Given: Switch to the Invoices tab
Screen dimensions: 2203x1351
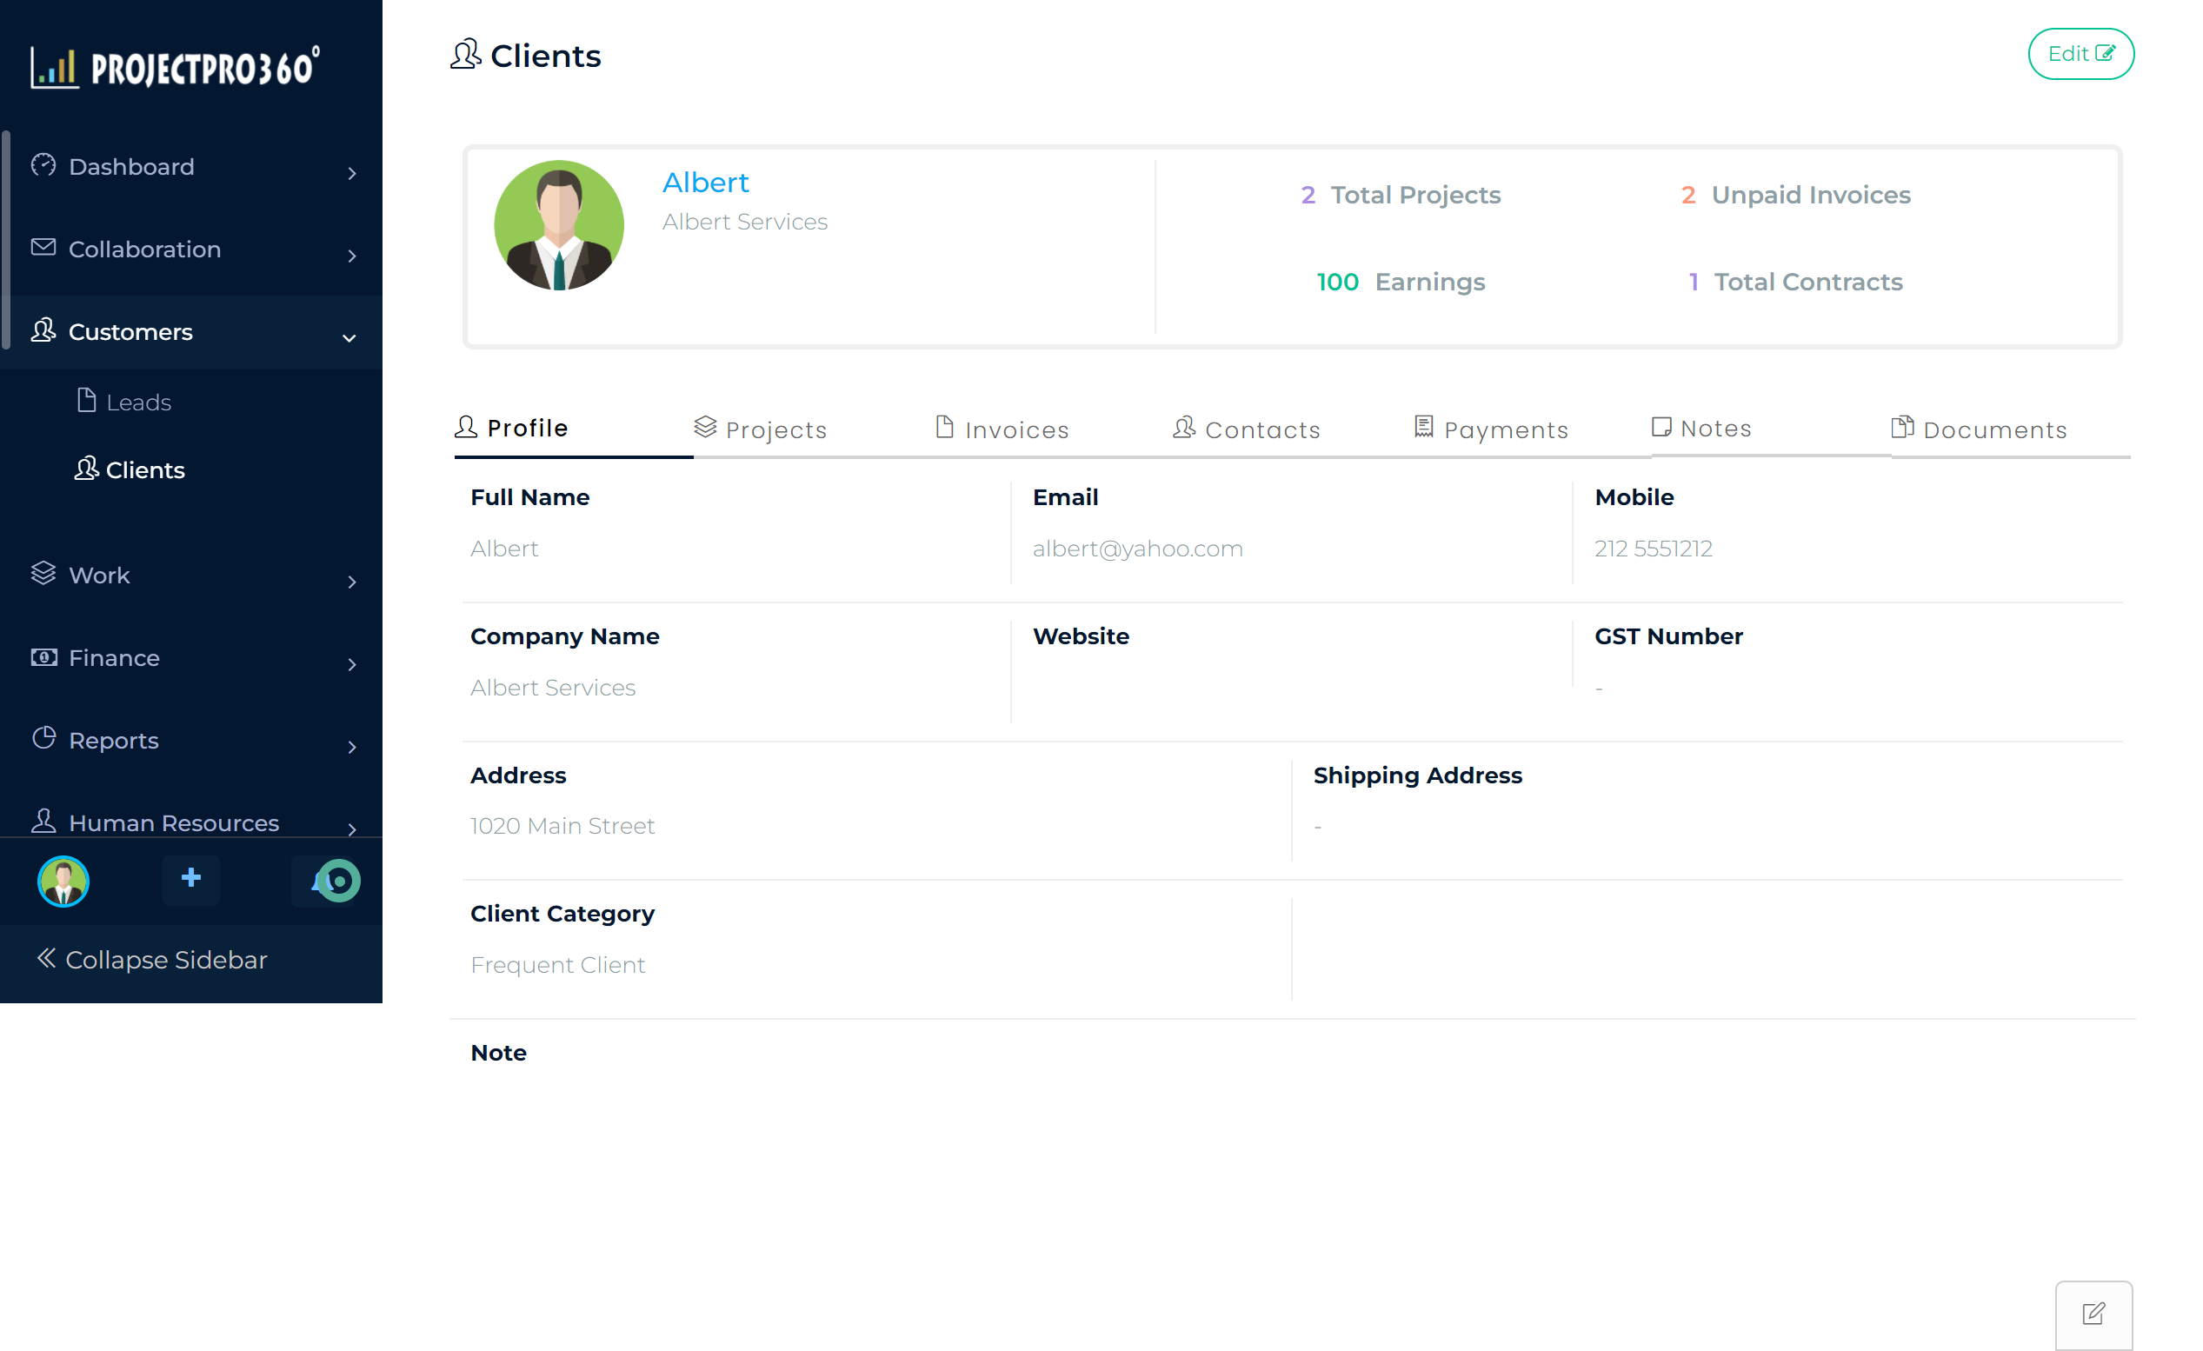Looking at the screenshot, I should [x=1002, y=429].
